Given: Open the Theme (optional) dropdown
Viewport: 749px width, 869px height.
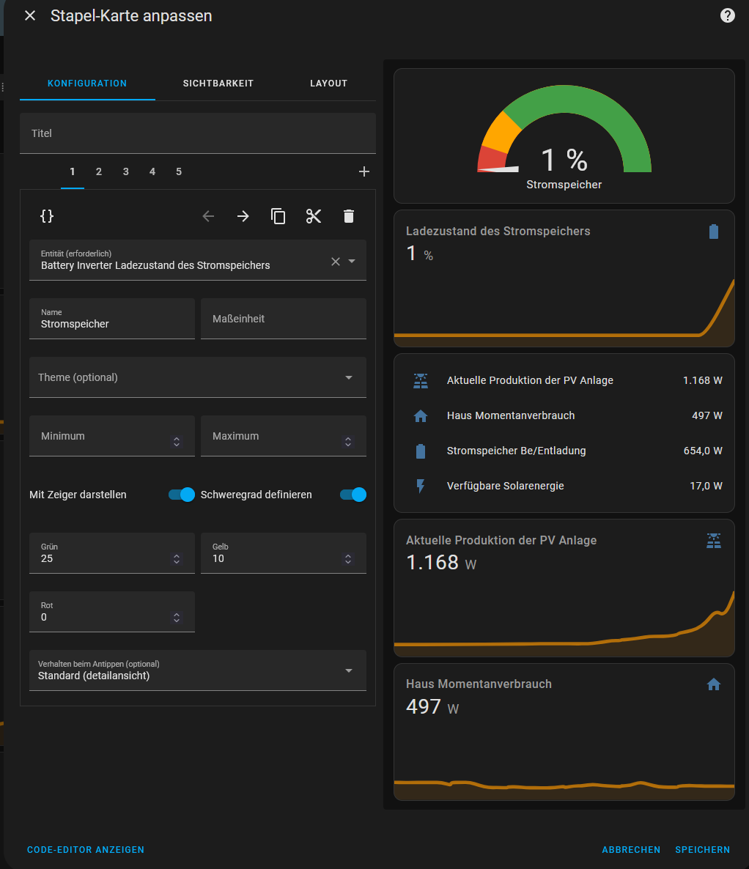Looking at the screenshot, I should click(x=198, y=377).
